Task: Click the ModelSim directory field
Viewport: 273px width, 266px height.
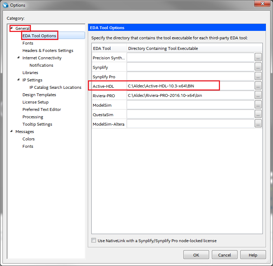Action: click(190, 105)
